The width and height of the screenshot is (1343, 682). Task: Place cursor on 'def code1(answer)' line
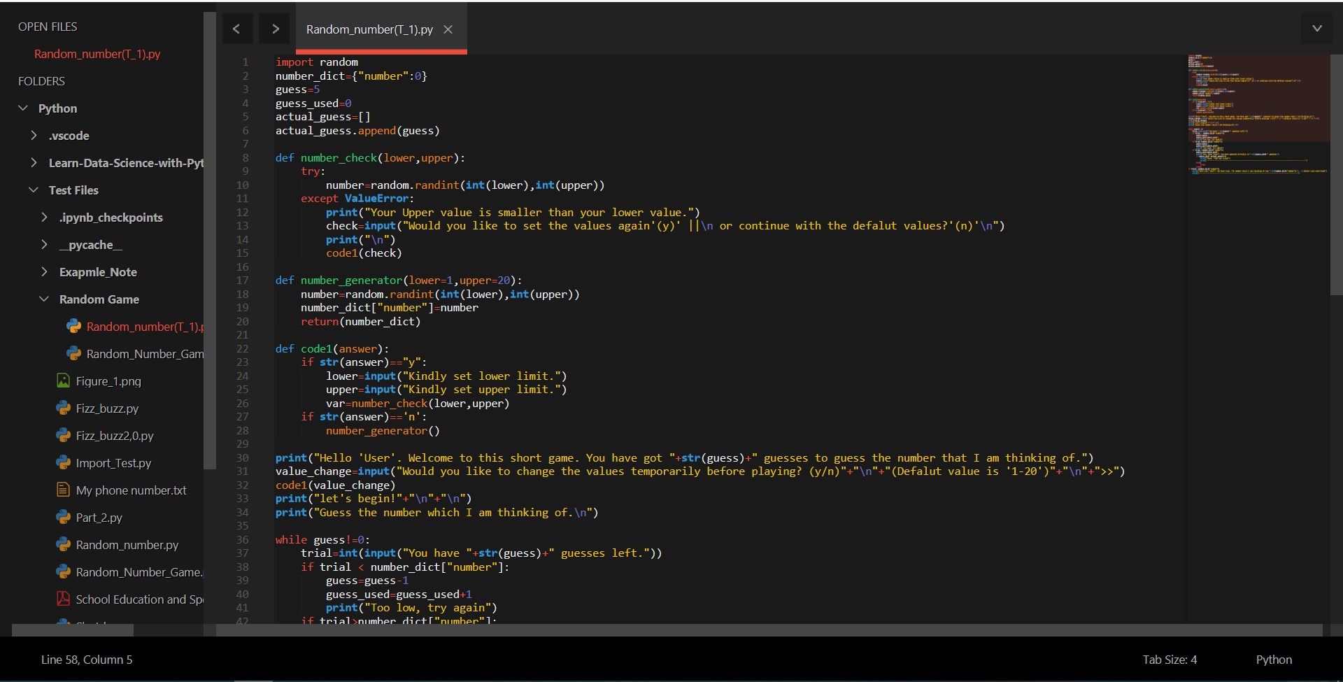click(332, 349)
